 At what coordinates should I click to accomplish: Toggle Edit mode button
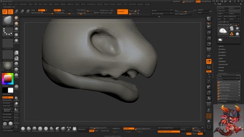(x=5, y=12)
